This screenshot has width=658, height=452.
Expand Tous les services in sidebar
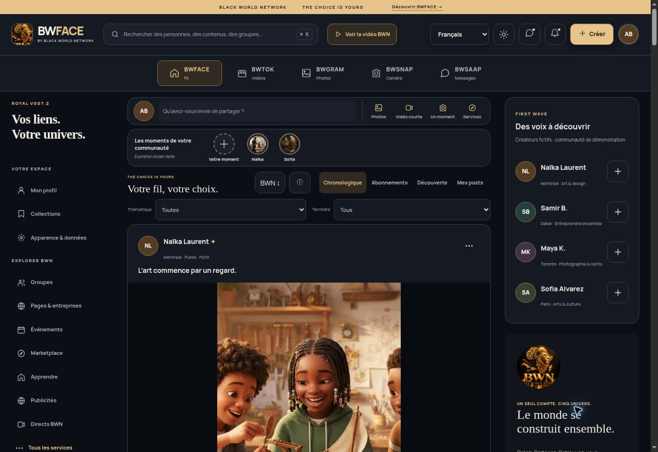[x=44, y=448]
